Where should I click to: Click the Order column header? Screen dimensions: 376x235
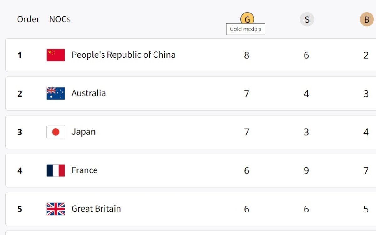(28, 19)
